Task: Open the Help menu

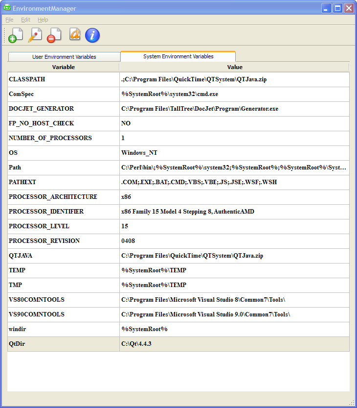Action: (43, 20)
